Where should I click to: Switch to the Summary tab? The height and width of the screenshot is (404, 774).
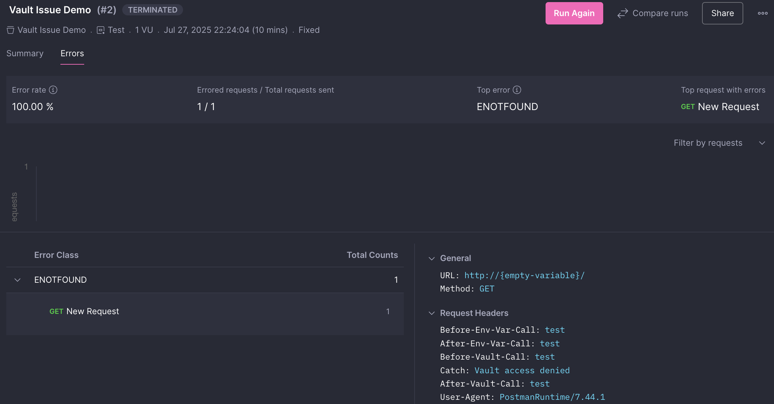pyautogui.click(x=25, y=53)
